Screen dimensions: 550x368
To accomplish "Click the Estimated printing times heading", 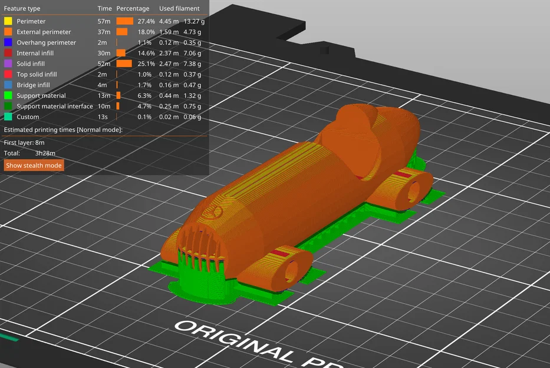I will pos(63,130).
